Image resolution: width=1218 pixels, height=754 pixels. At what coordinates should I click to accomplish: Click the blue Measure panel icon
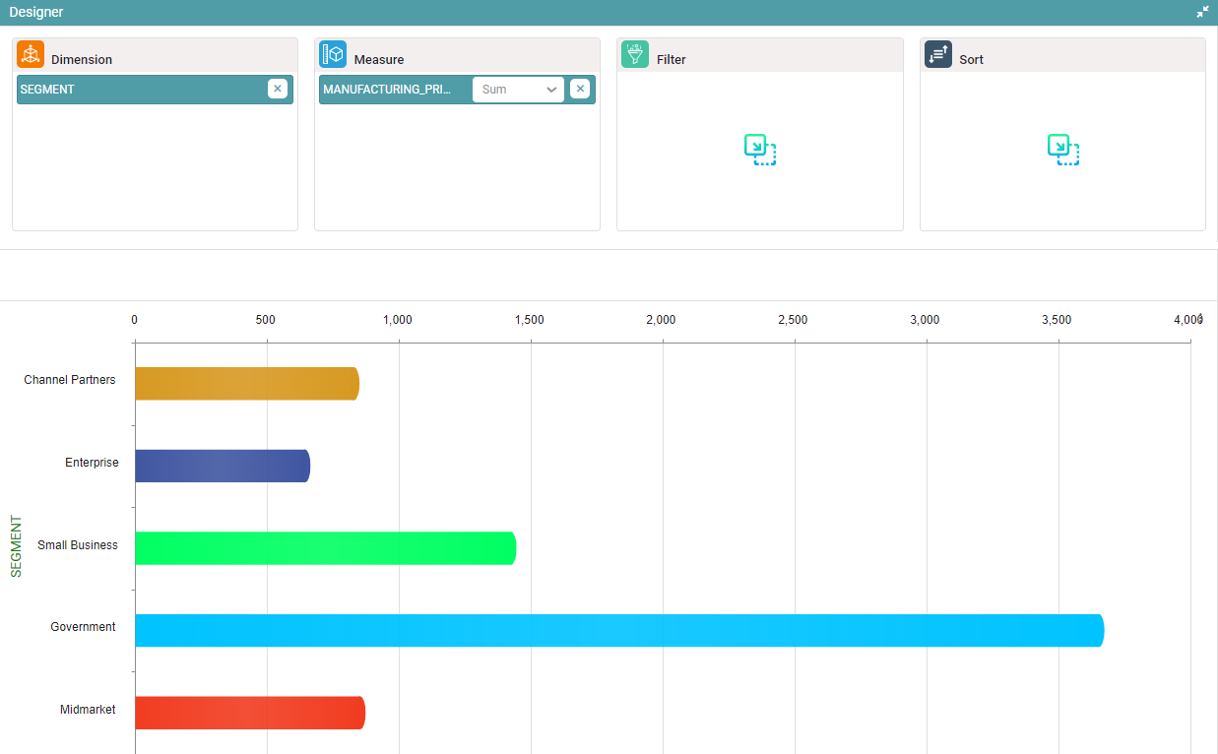333,55
